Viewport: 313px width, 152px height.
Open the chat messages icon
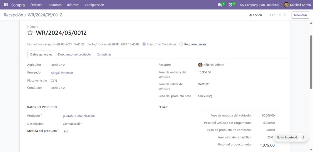click(x=220, y=5)
